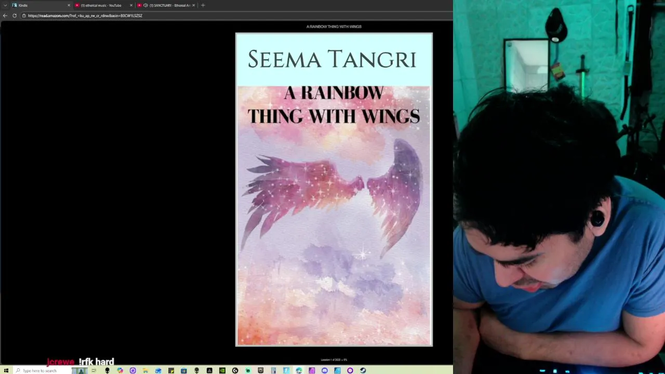
Task: Click the Seema Tangri book cover
Action: [x=334, y=190]
